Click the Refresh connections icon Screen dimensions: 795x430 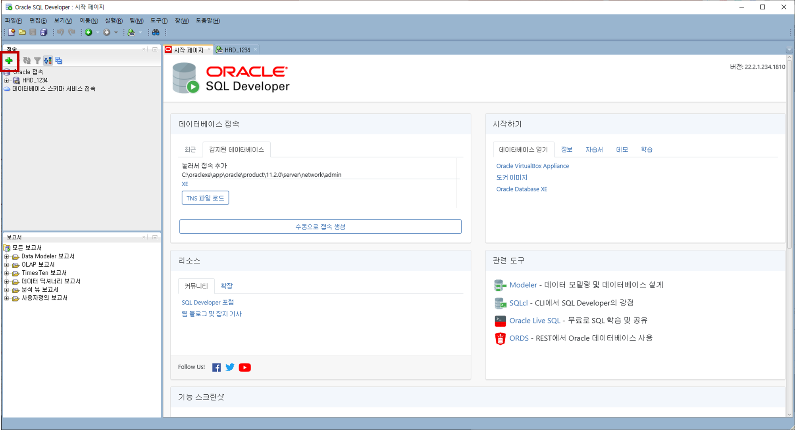tap(27, 61)
